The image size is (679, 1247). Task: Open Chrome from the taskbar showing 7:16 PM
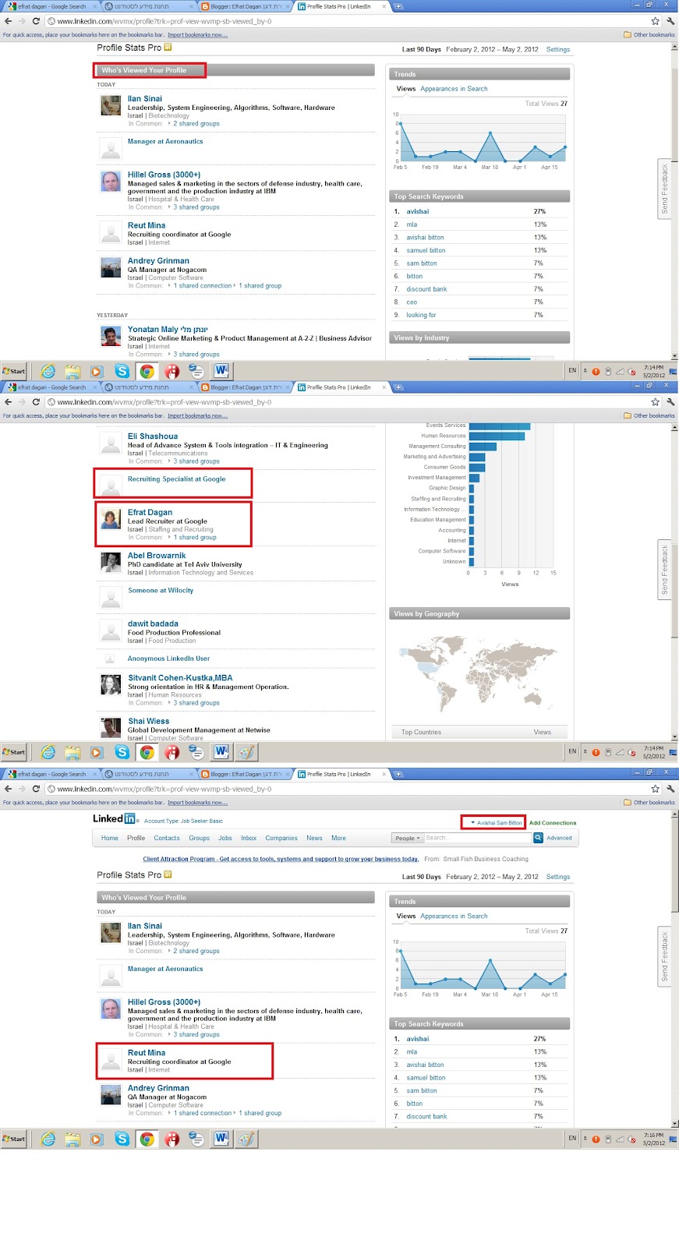click(x=147, y=1139)
